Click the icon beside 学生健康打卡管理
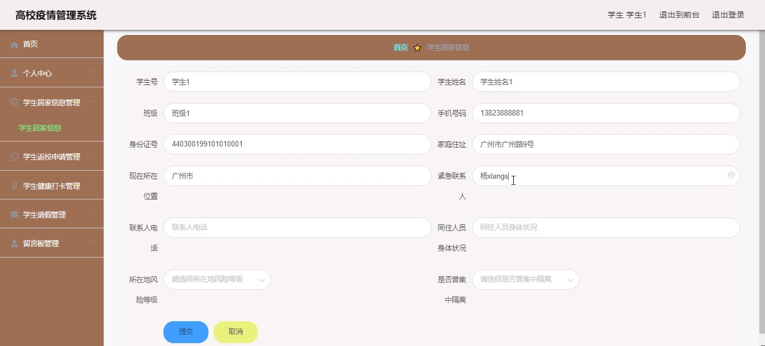765x346 pixels. click(15, 186)
